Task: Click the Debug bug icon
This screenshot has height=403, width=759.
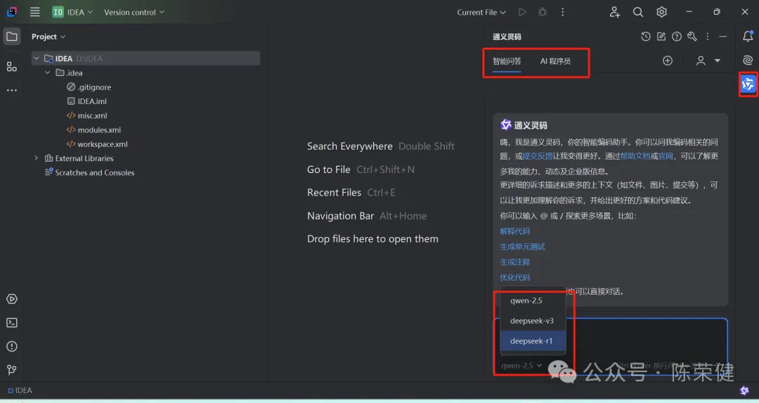Action: tap(543, 12)
